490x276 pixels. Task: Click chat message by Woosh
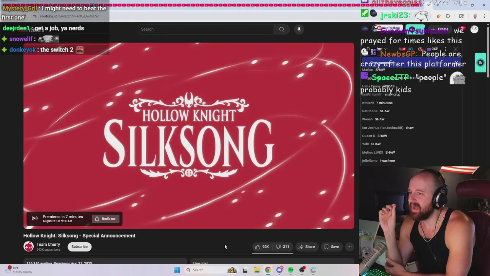click(x=373, y=119)
